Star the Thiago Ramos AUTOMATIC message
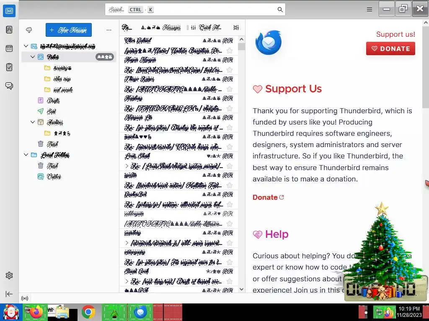Image resolution: width=429 pixels, height=321 pixels. coord(230,89)
